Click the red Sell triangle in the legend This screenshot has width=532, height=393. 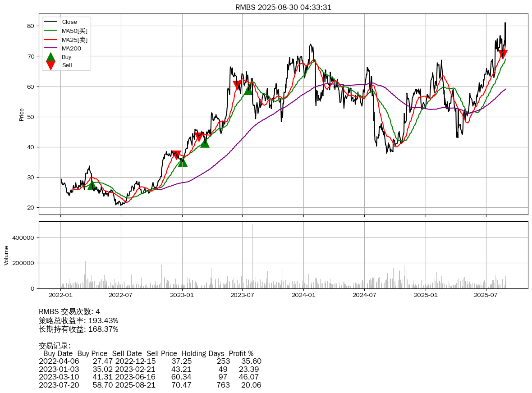tap(51, 65)
